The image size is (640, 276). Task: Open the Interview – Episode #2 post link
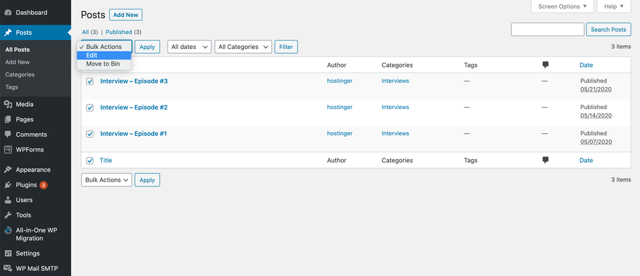point(134,108)
